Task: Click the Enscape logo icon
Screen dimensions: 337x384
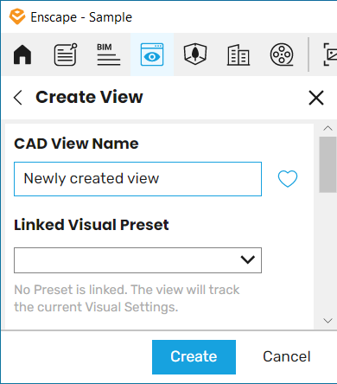Action: (17, 16)
